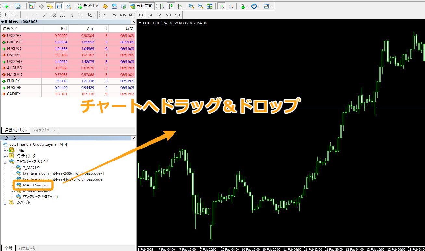
Task: Switch chart to candlesticks
Action: 171,6
